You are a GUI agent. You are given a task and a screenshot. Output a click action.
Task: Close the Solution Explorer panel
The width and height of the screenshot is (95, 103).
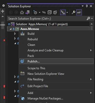click(x=91, y=6)
